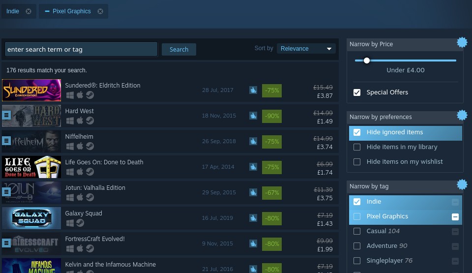Click the £1.43 price for Galaxy Squad
This screenshot has width=472, height=273.
click(325, 224)
